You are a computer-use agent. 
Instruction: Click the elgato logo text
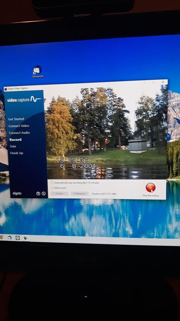point(17,193)
